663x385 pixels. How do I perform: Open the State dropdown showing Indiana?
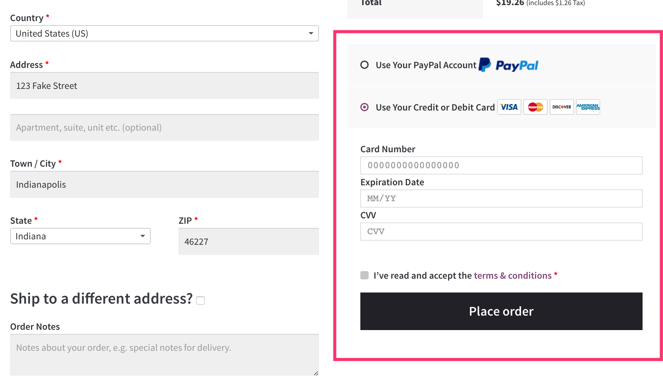coord(80,236)
